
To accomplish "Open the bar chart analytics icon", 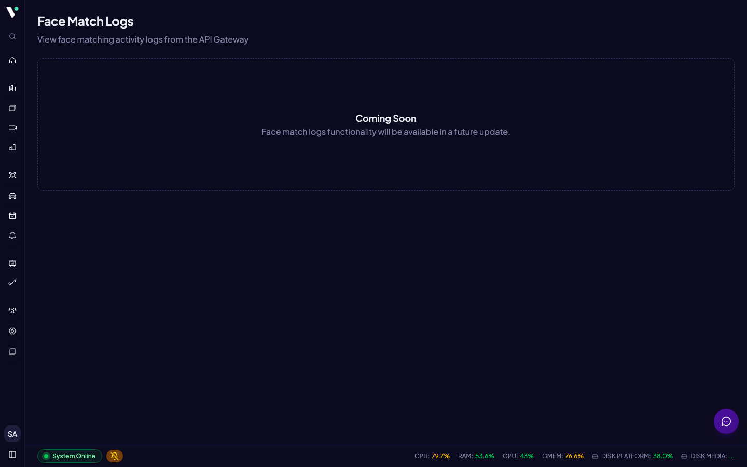I will click(12, 147).
